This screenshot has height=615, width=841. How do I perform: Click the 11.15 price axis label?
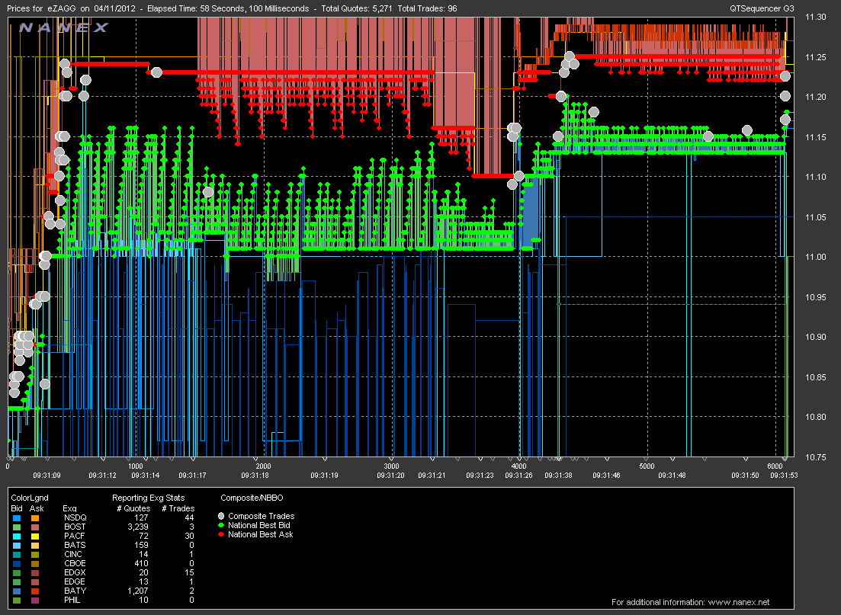pyautogui.click(x=815, y=137)
